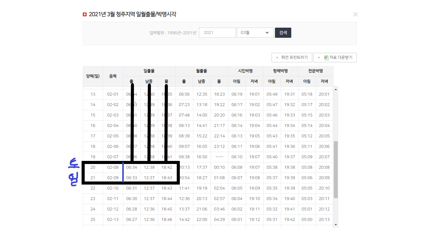436x234 pixels.
Task: Click nautical twilight morning 05:32, day 24
Action: click(x=272, y=209)
